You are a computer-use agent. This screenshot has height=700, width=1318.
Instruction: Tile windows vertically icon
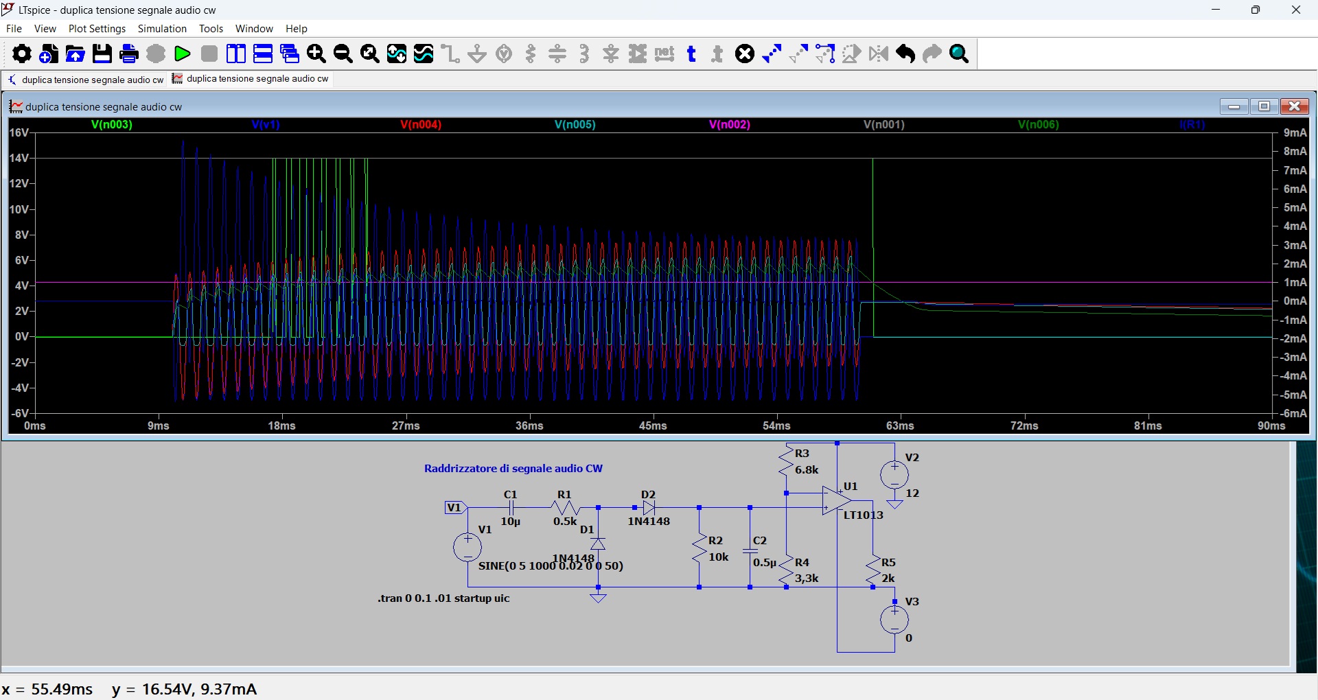click(236, 54)
